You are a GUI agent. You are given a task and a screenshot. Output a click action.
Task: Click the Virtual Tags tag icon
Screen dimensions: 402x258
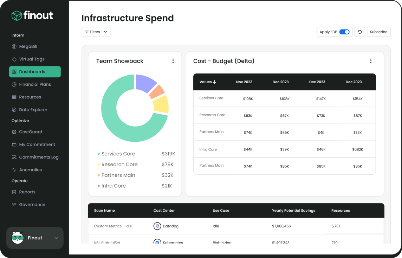point(14,59)
